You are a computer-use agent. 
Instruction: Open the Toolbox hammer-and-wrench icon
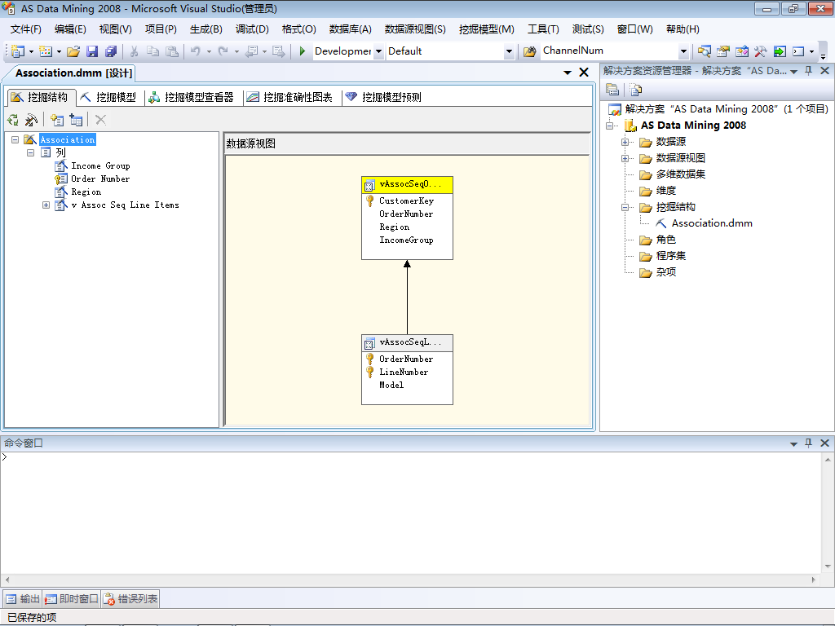click(x=761, y=51)
